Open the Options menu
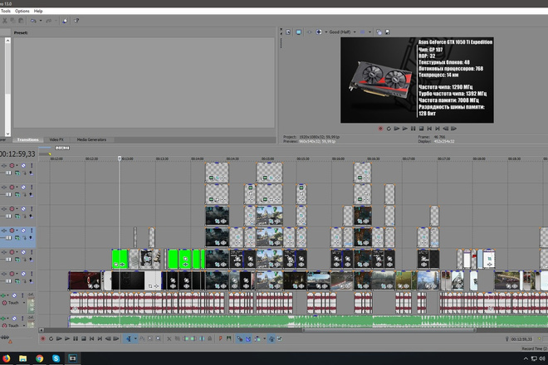The height and width of the screenshot is (365, 548). [x=22, y=11]
